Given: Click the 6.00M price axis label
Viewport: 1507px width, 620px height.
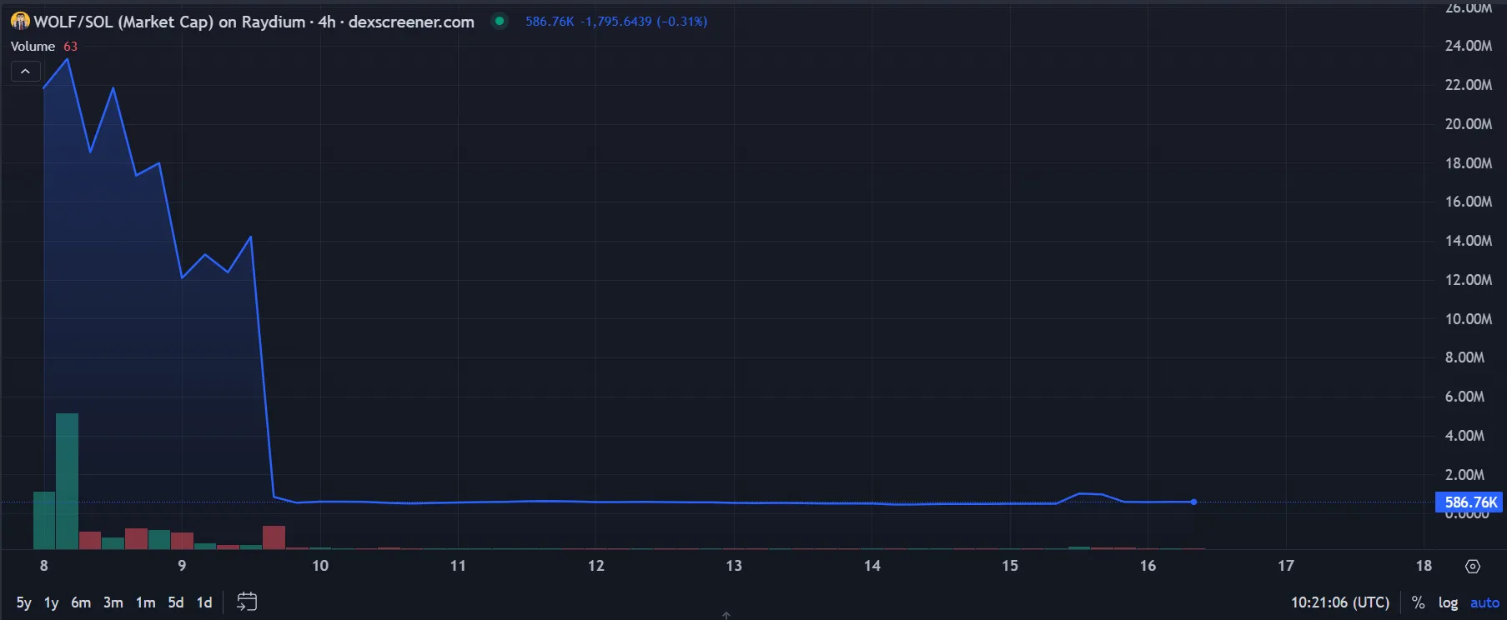Looking at the screenshot, I should coord(1464,397).
